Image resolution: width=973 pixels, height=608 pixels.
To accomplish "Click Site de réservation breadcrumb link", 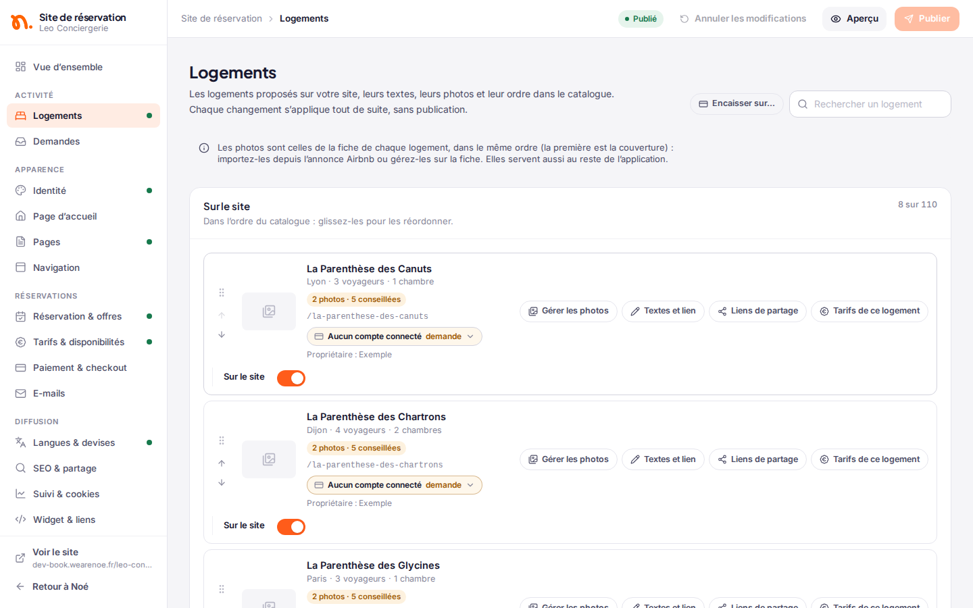I will (x=222, y=18).
